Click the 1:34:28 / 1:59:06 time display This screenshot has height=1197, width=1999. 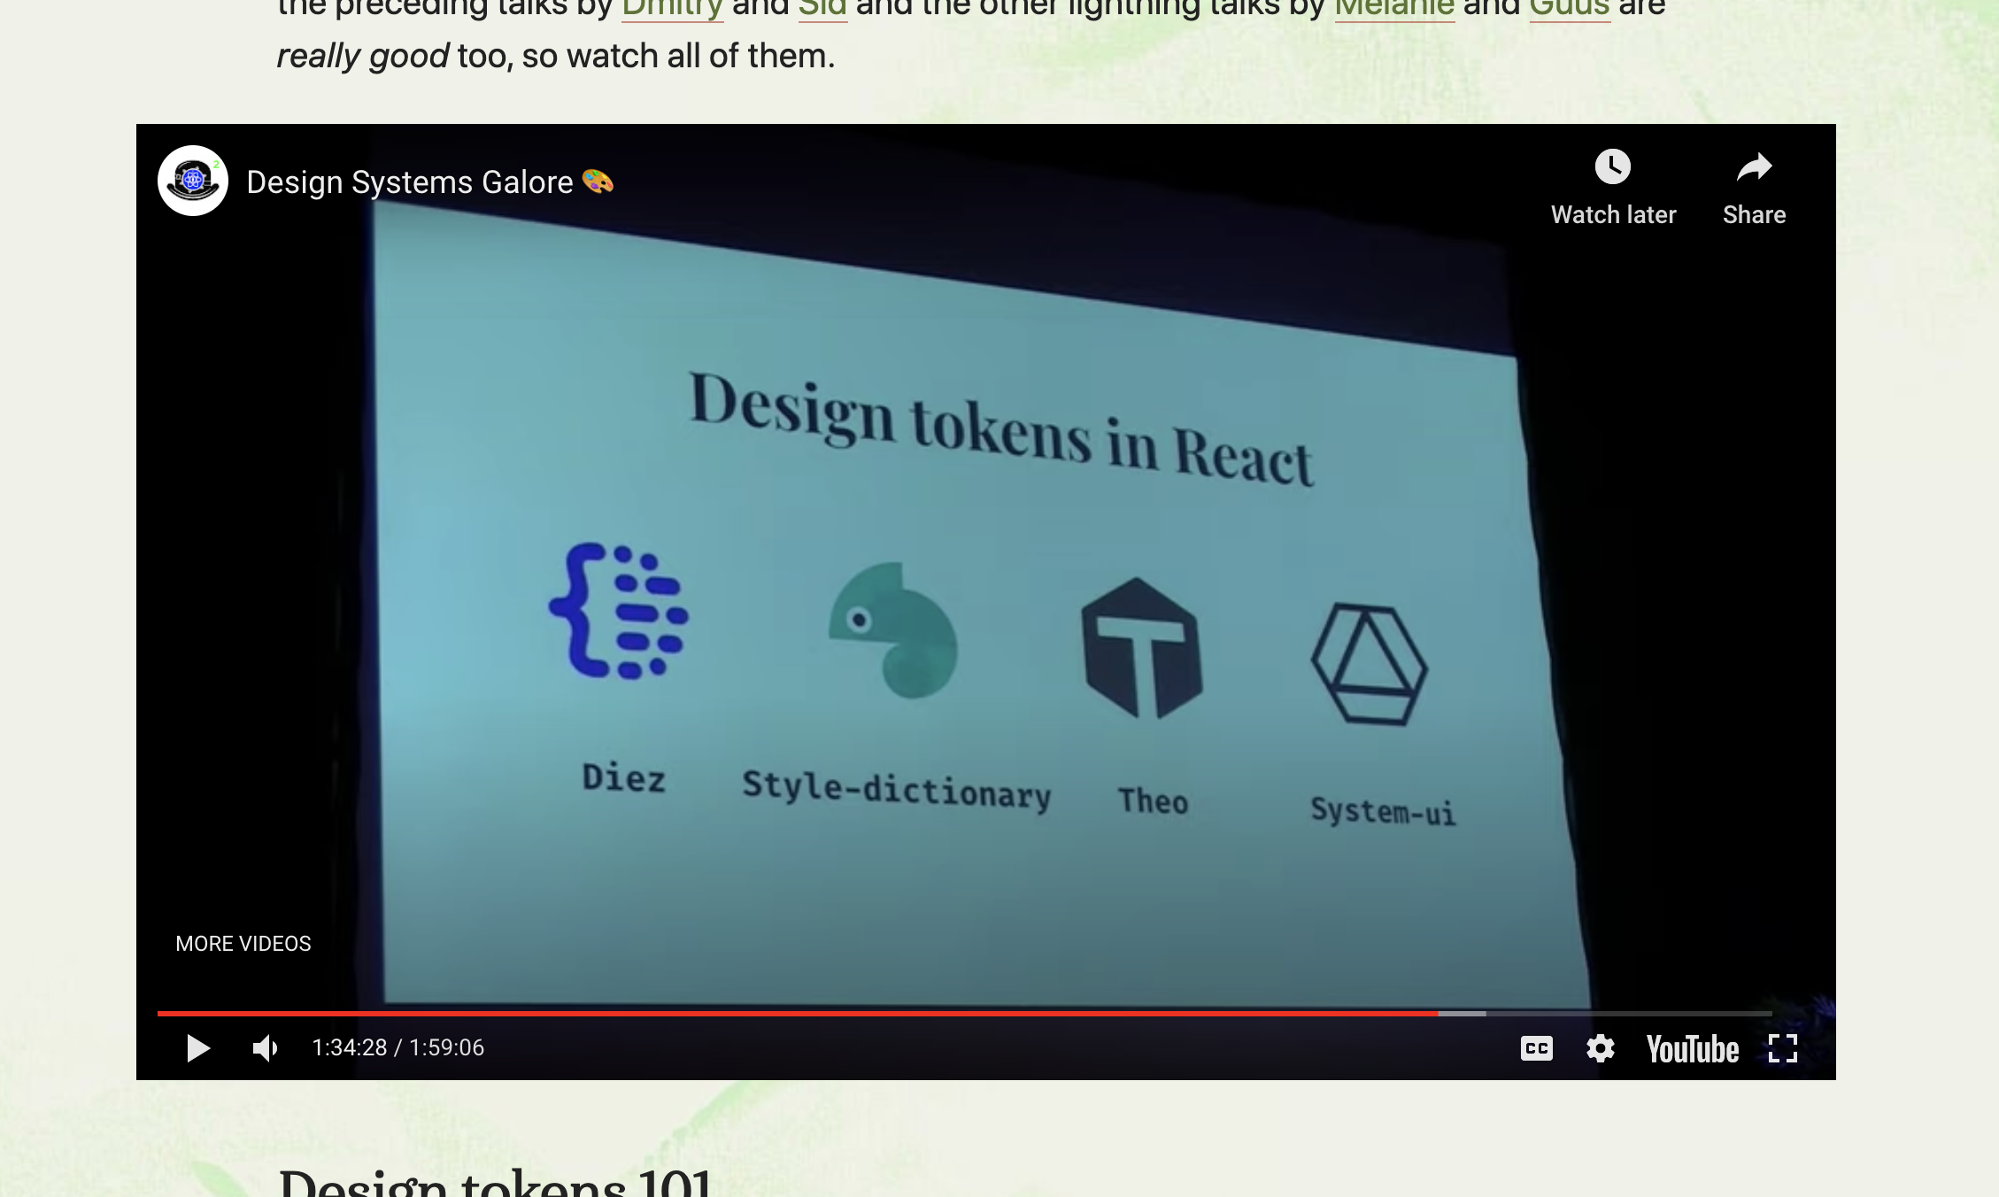click(x=398, y=1048)
